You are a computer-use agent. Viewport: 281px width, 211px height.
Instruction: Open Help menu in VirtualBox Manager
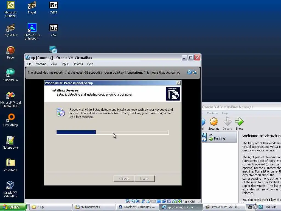225,113
